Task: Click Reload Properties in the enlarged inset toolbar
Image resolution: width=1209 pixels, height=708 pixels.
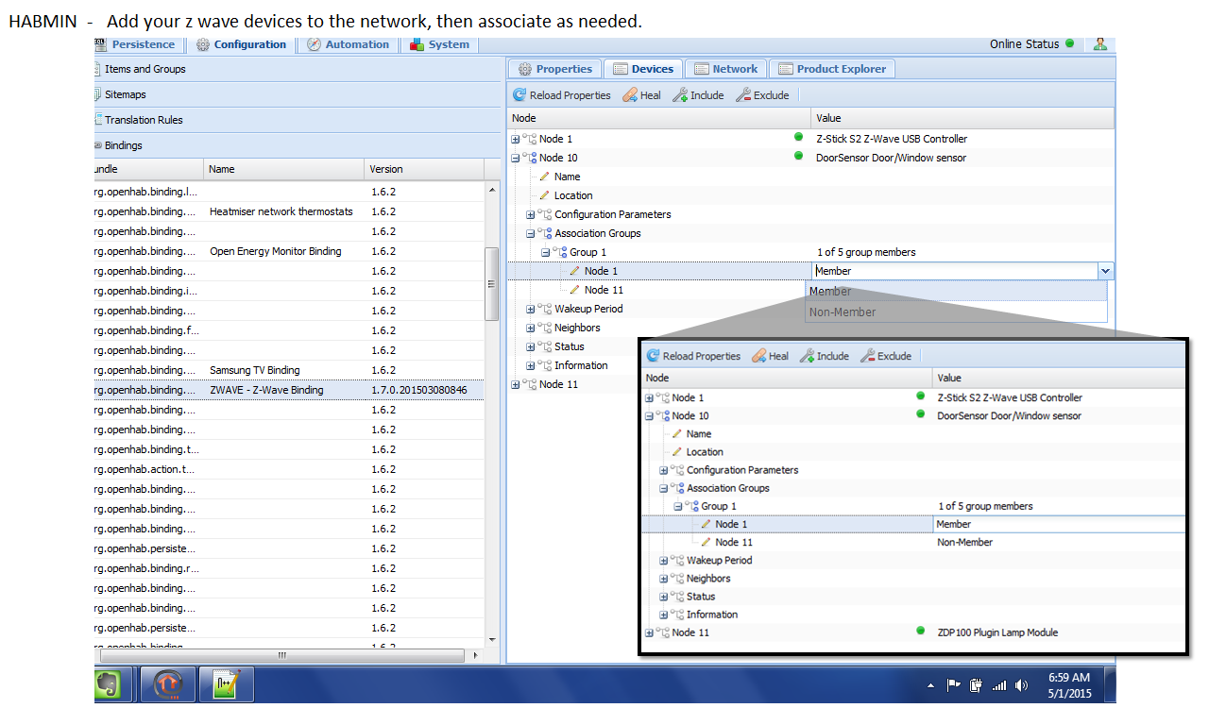Action: (693, 356)
